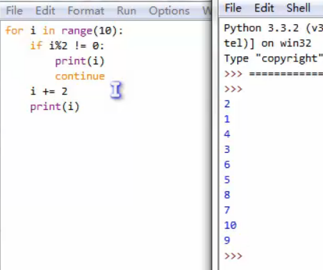This screenshot has height=270, width=323.
Task: Open the Options menu
Action: pyautogui.click(x=169, y=11)
